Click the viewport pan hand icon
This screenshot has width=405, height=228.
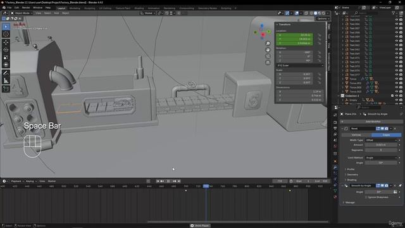[268, 49]
